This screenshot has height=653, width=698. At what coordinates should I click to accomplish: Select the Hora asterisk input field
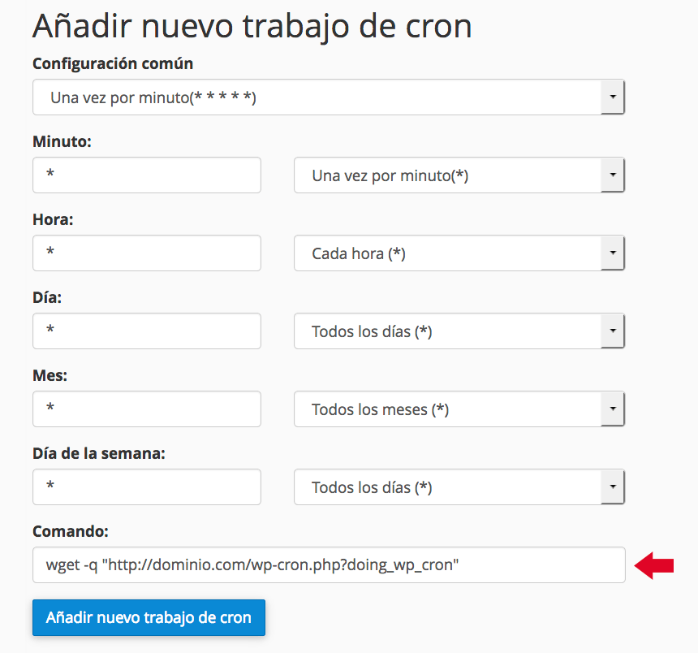pos(146,253)
